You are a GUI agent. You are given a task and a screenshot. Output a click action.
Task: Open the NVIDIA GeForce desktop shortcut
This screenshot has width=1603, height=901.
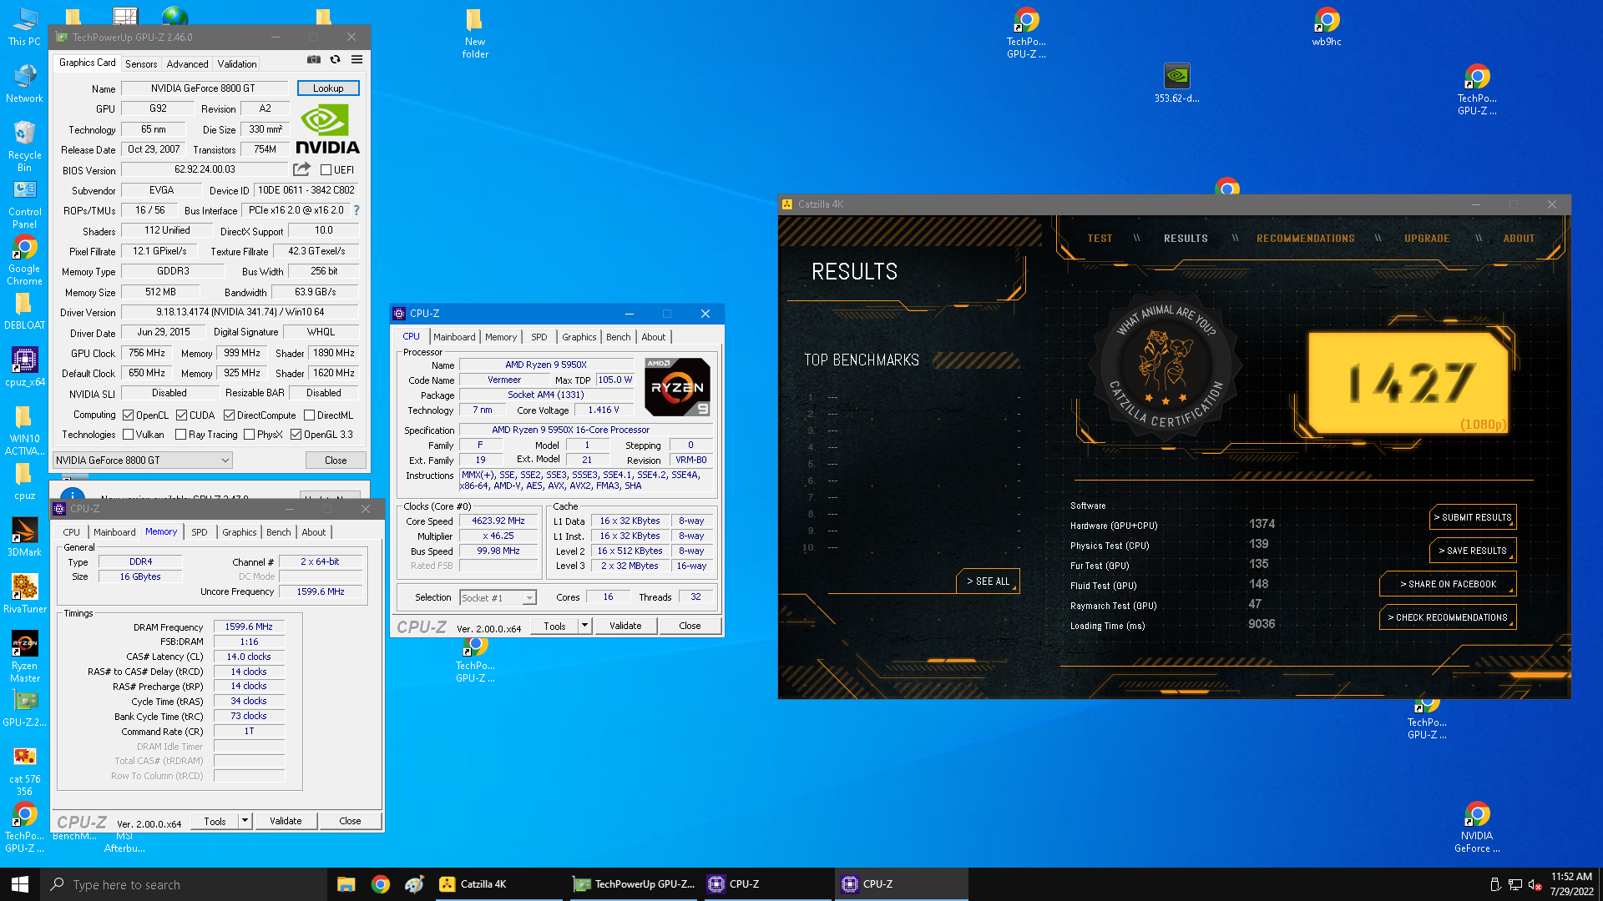click(1477, 827)
